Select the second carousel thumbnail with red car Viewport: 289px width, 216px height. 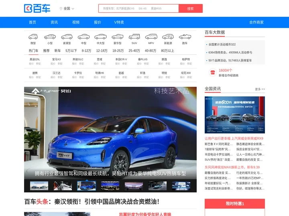click(x=63, y=186)
